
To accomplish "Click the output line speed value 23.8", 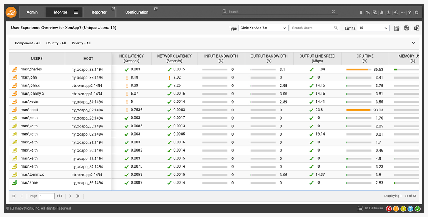I will (319, 110).
